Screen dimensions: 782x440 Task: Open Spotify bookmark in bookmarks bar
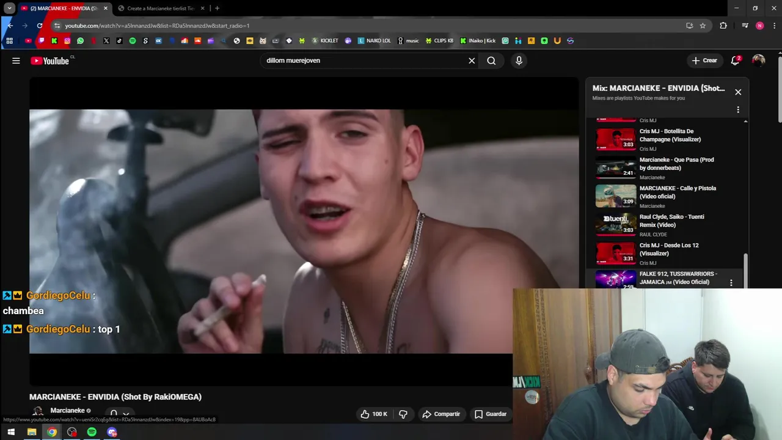pyautogui.click(x=133, y=41)
